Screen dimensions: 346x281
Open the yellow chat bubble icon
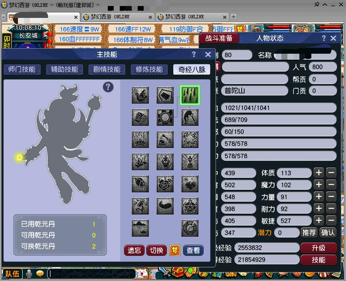pos(40,274)
